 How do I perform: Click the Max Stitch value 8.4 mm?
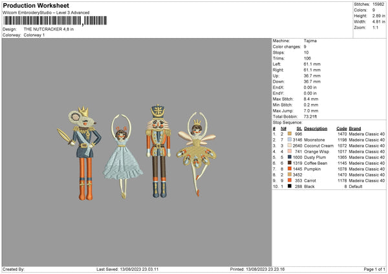click(x=311, y=99)
